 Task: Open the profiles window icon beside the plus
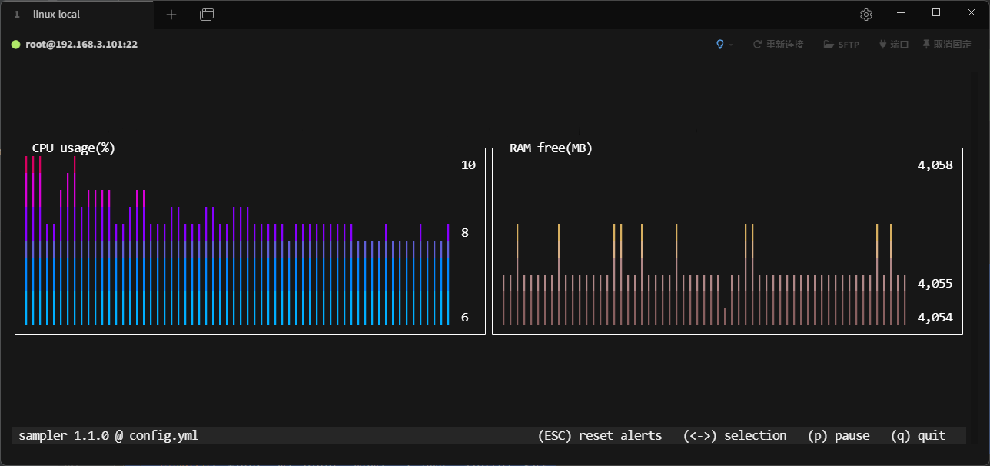(207, 15)
